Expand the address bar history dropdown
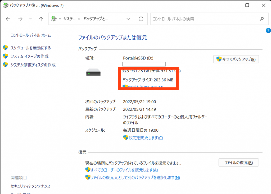Screen dimensions: 271x194 (128, 19)
